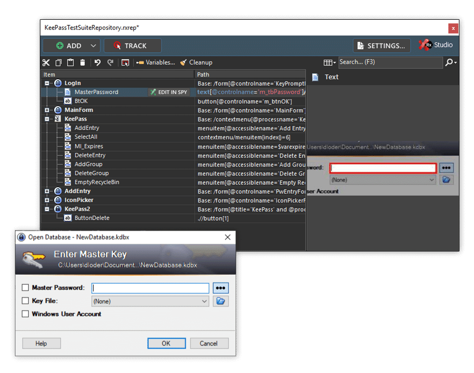Screen dimensions: 474x373
Task: Expand the AddEntry folder tree node
Action: point(47,191)
